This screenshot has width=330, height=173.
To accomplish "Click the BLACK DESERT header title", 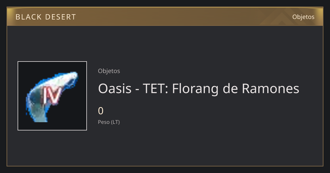I will pyautogui.click(x=46, y=17).
